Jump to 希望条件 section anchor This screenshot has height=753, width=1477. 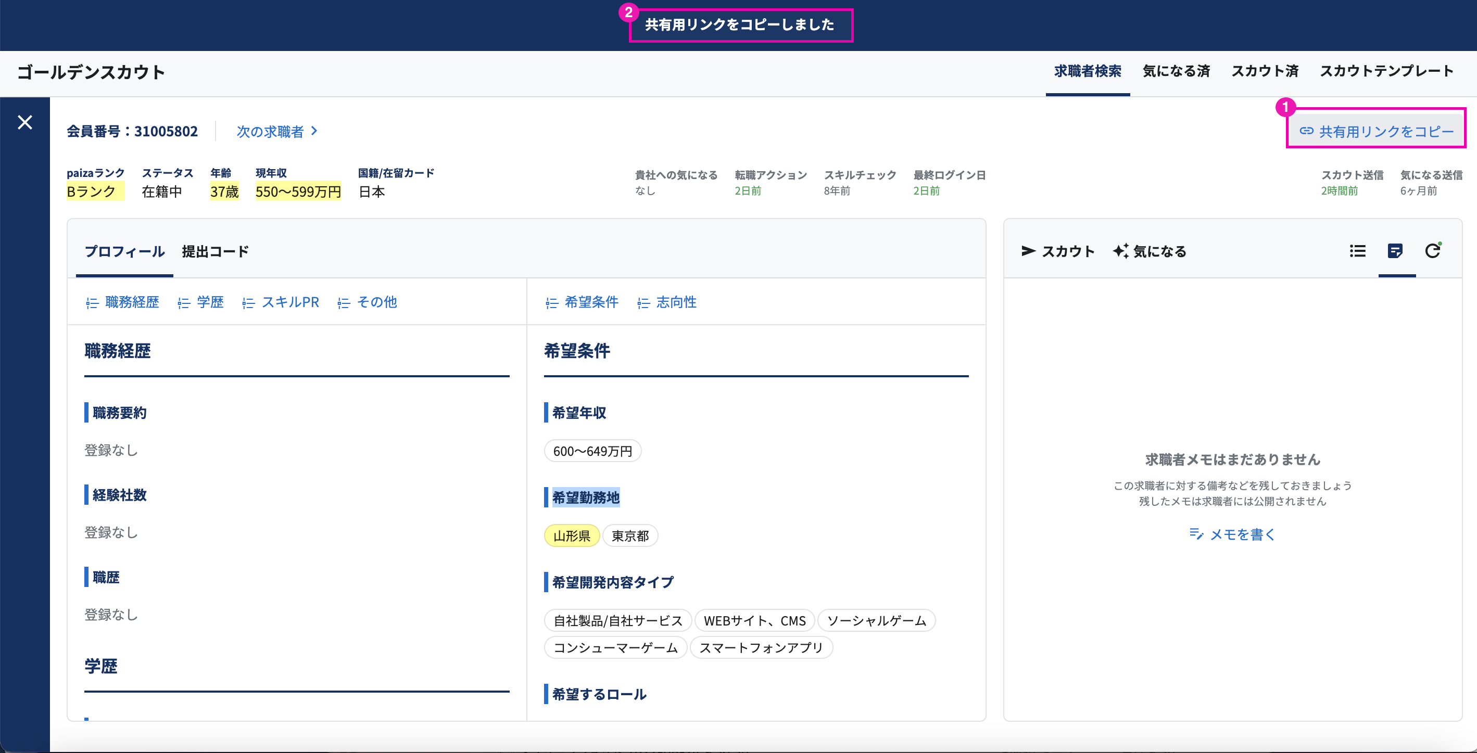(582, 302)
